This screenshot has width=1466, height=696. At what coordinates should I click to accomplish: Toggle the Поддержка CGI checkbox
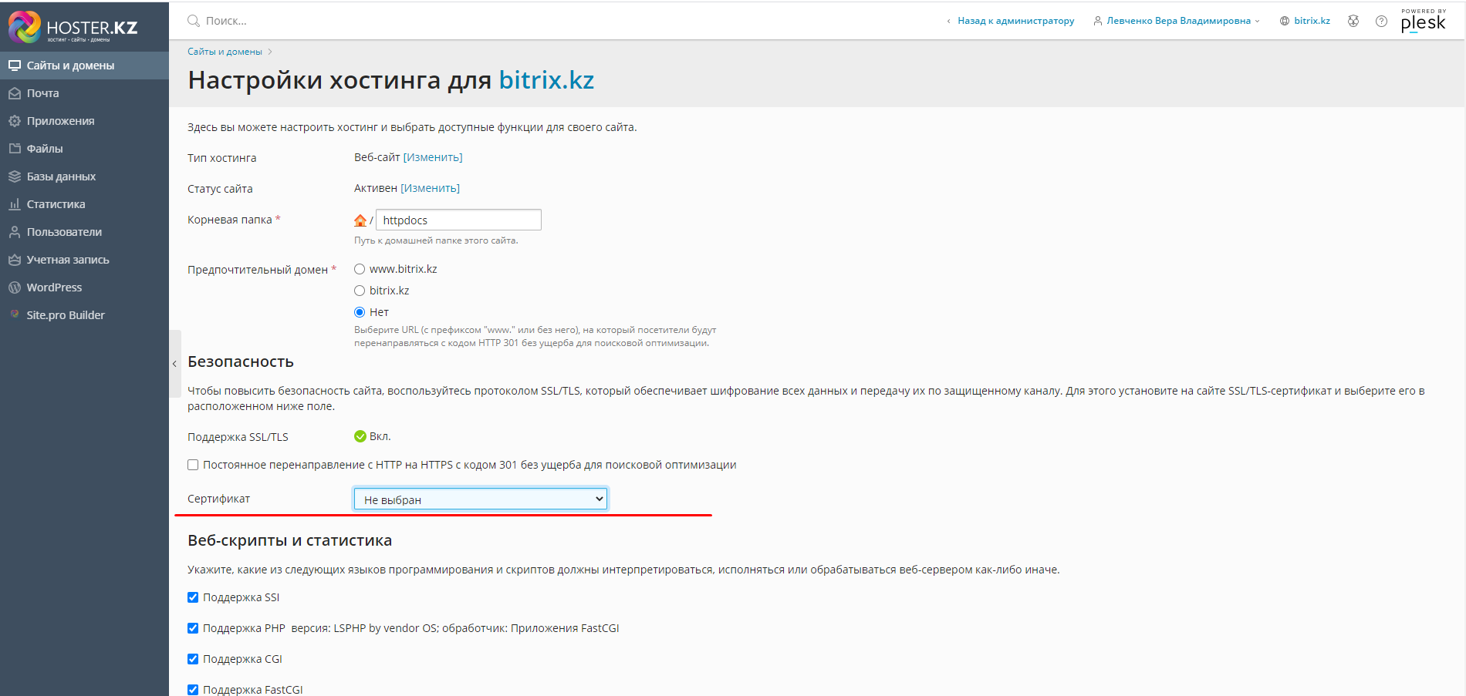pyautogui.click(x=193, y=659)
